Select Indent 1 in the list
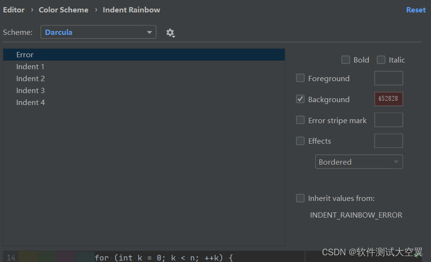Image resolution: width=431 pixels, height=262 pixels. click(x=30, y=67)
